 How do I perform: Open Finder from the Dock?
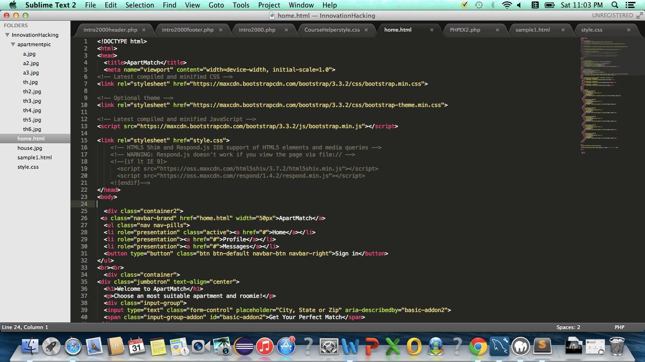[x=31, y=347]
